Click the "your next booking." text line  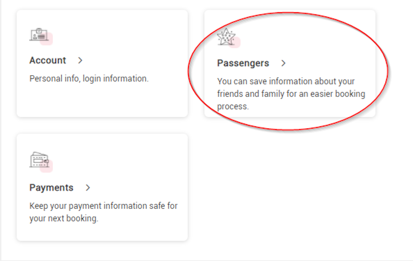click(64, 218)
